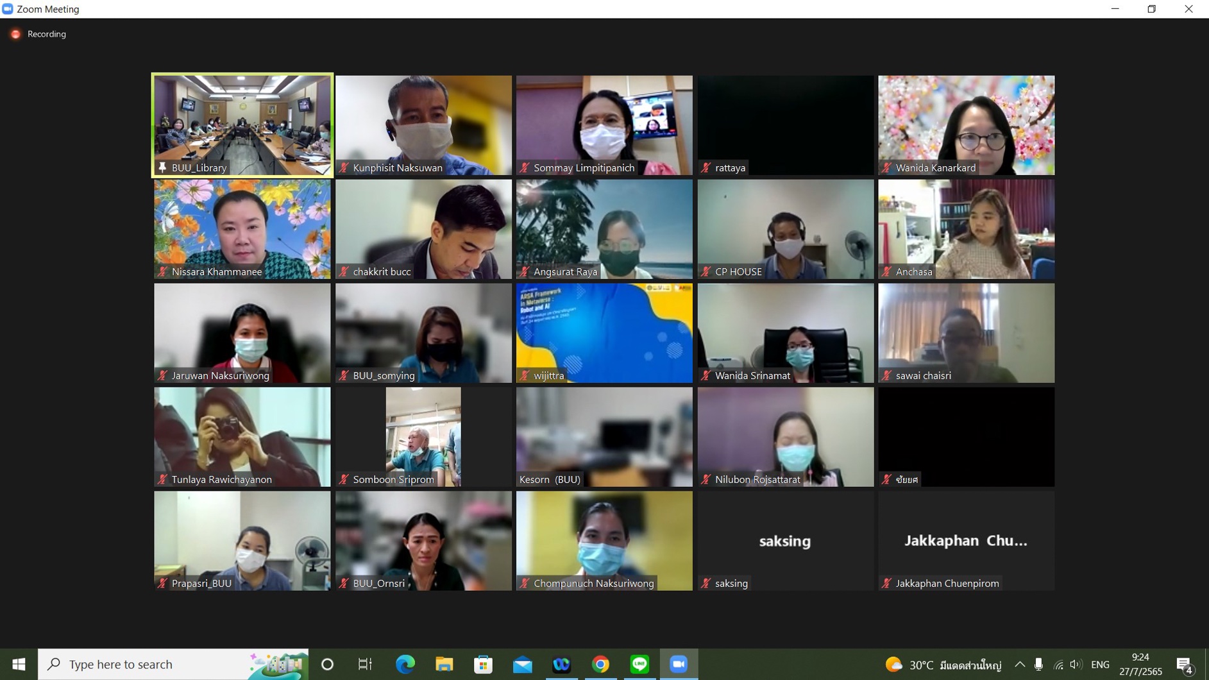Screen dimensions: 1209x680
Task: Open Task View from the taskbar
Action: pos(365,664)
